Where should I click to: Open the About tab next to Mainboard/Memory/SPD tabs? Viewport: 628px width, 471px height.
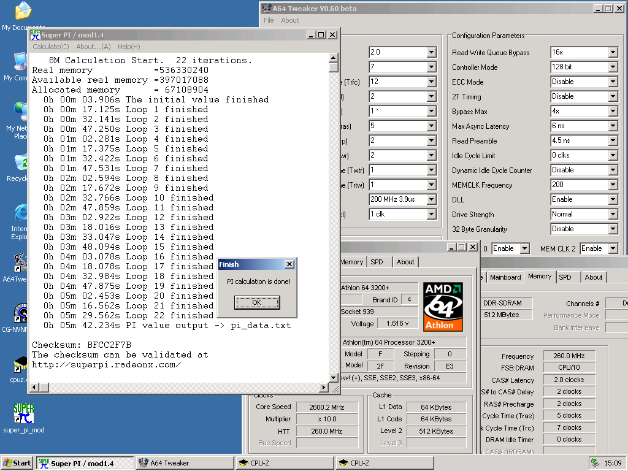594,277
